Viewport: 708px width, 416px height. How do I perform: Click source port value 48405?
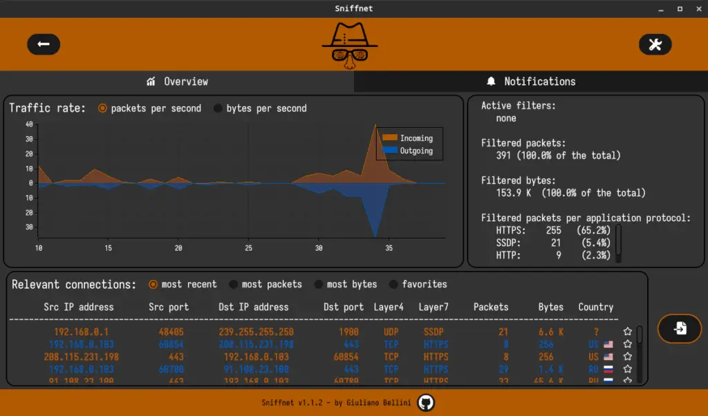pos(171,332)
